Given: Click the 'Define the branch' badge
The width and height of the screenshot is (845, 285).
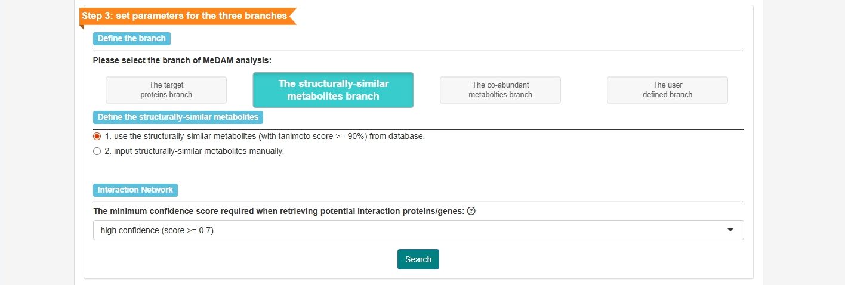Looking at the screenshot, I should tap(132, 39).
